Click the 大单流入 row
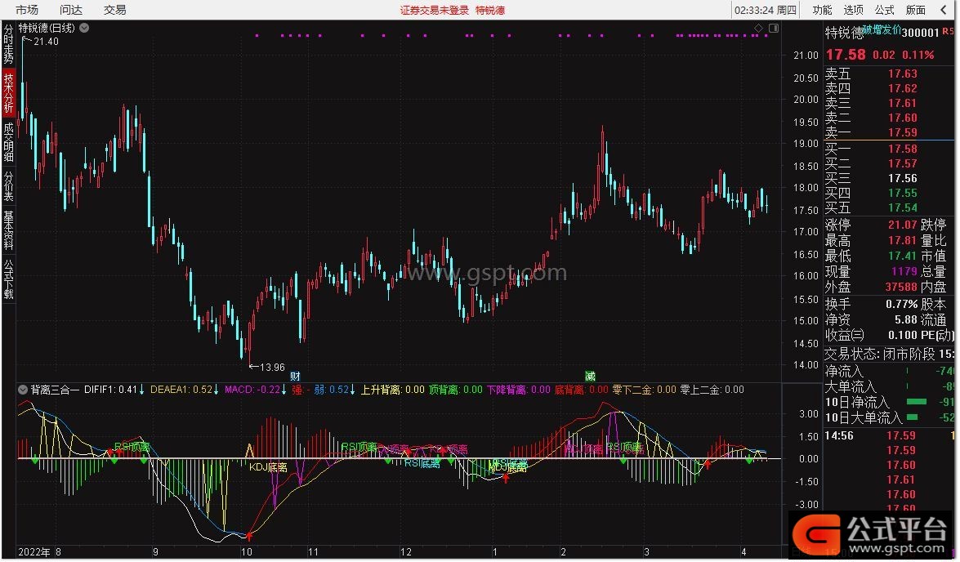960x562 pixels. tap(889, 386)
